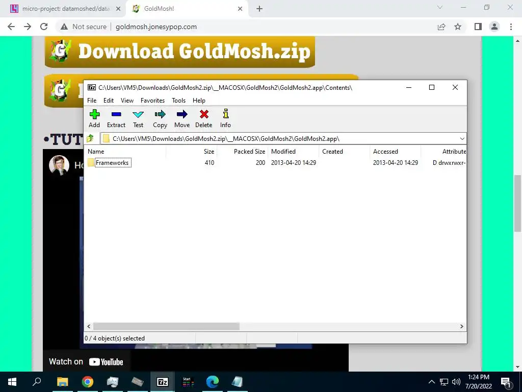This screenshot has width=522, height=392.
Task: Click Watch on YouTube link
Action: coord(86,362)
